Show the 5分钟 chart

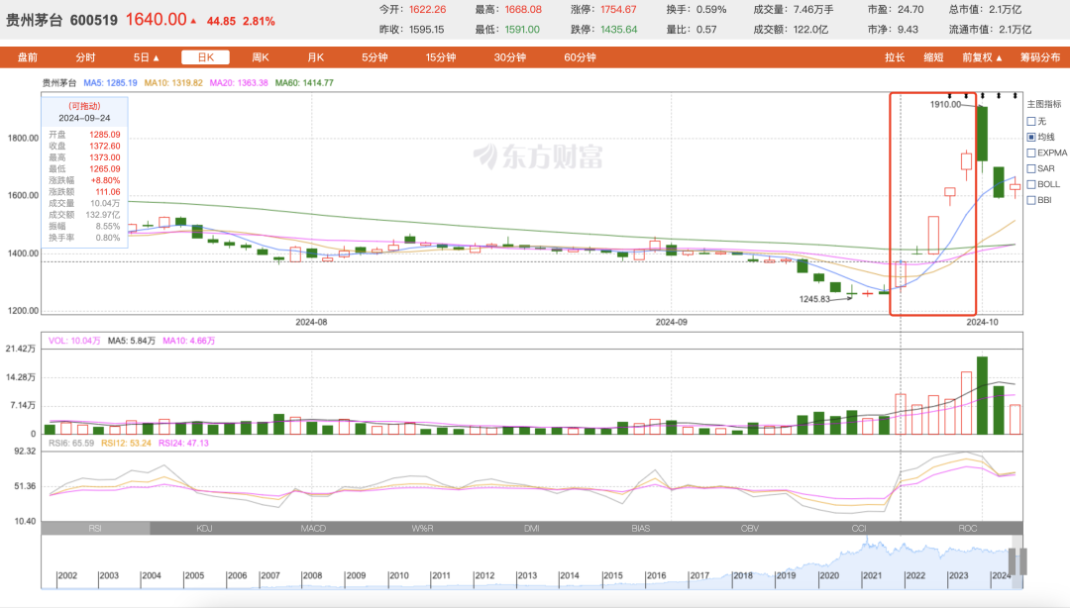[374, 57]
